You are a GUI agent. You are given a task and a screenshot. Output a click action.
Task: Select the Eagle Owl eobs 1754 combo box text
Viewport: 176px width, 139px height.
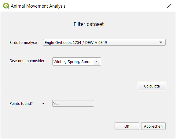tap(76, 43)
